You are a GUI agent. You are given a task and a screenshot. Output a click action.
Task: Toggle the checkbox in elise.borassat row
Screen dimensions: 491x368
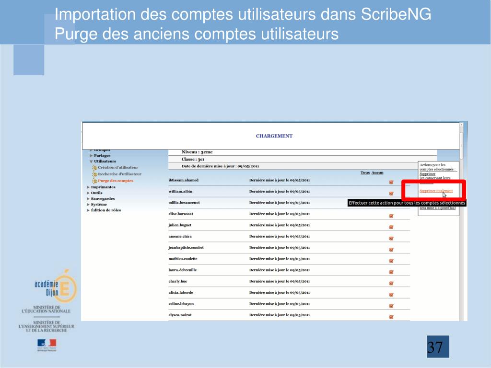tap(391, 216)
